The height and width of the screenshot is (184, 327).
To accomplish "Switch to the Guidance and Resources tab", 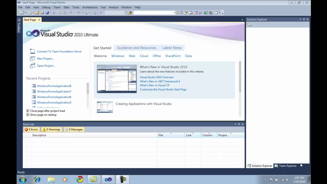I will [x=137, y=48].
